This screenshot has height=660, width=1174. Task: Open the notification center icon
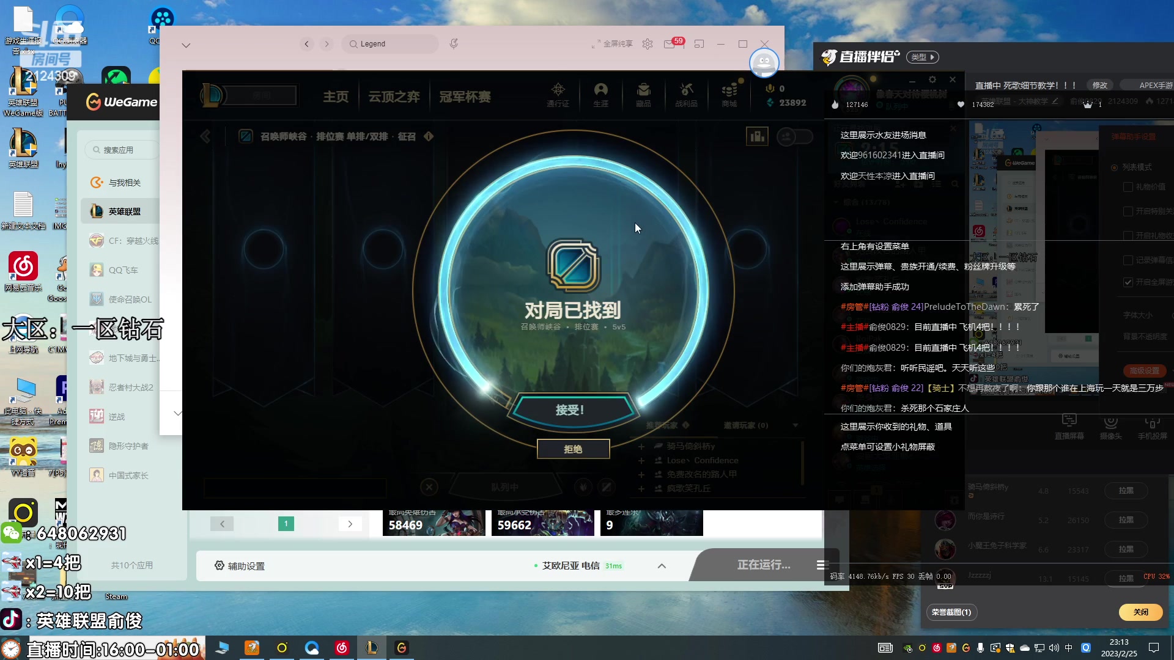pos(1154,648)
